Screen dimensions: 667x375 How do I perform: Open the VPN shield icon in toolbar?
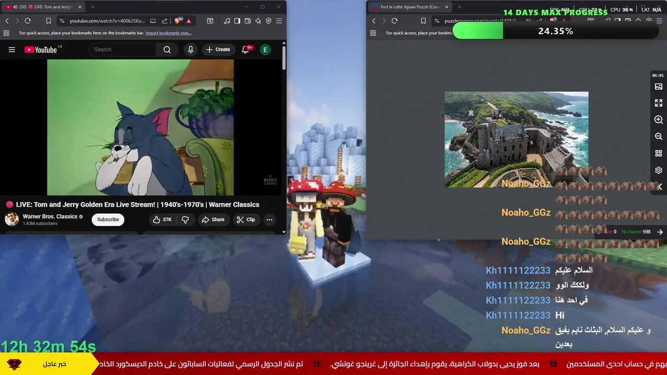click(x=268, y=21)
